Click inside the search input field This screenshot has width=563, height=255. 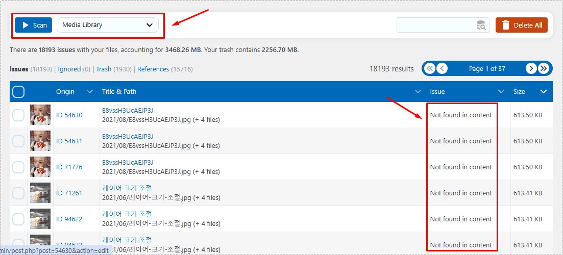(443, 25)
